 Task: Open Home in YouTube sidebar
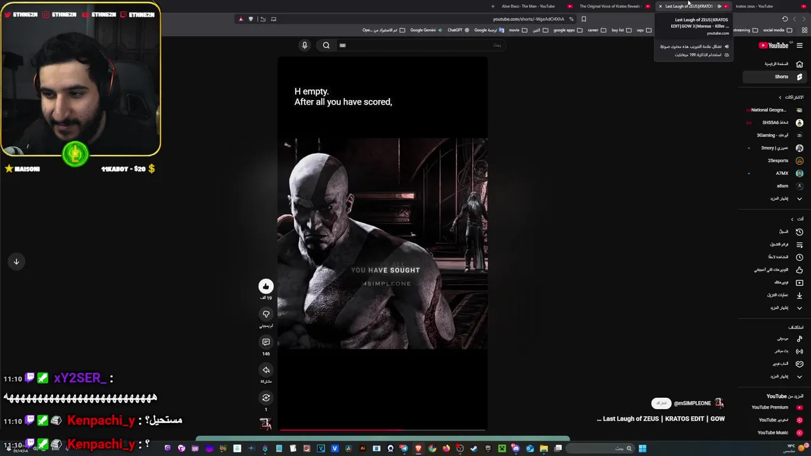click(774, 64)
